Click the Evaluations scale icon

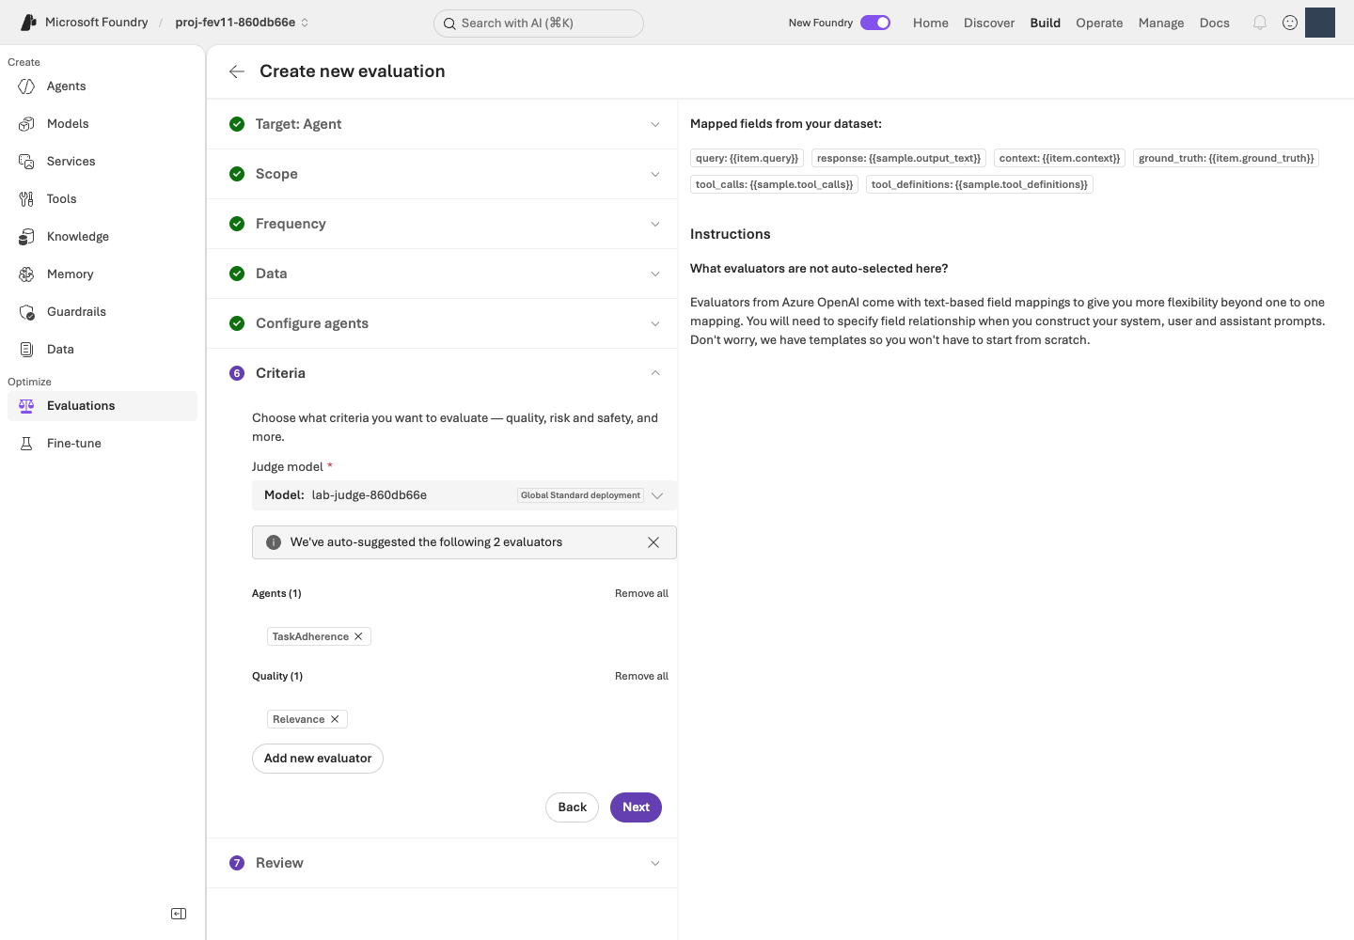pos(26,406)
